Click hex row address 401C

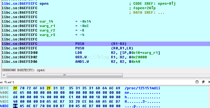4,97
